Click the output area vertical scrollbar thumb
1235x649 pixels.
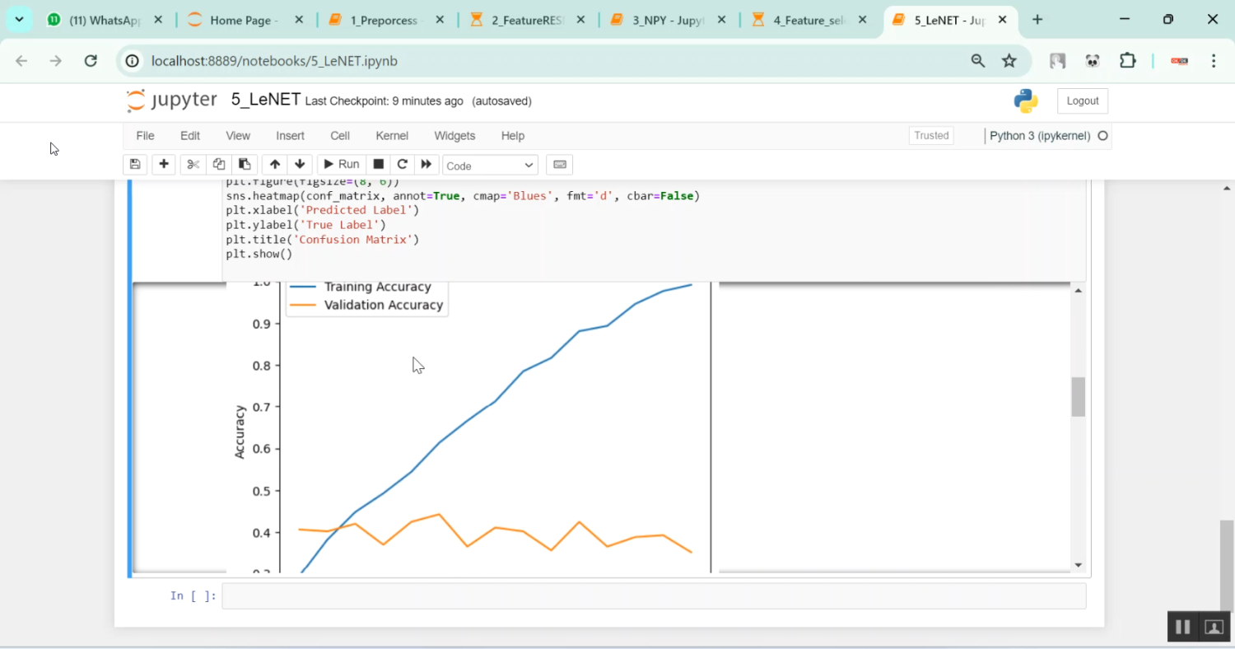pos(1078,397)
